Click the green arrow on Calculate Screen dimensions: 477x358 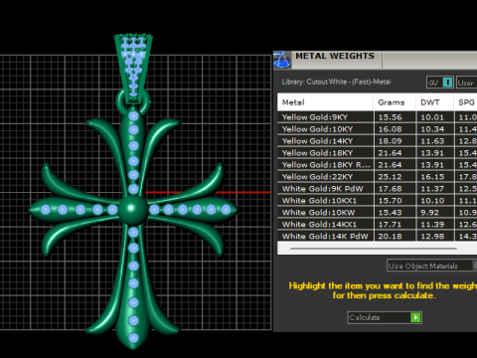415,317
